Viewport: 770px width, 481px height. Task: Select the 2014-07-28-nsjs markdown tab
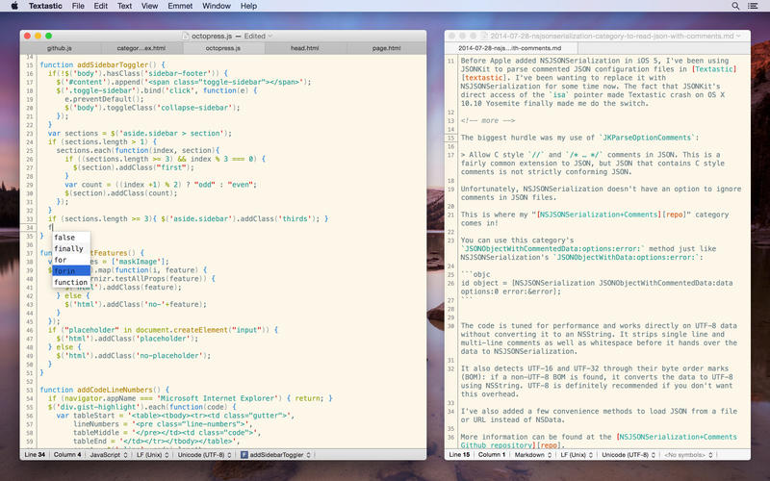511,48
